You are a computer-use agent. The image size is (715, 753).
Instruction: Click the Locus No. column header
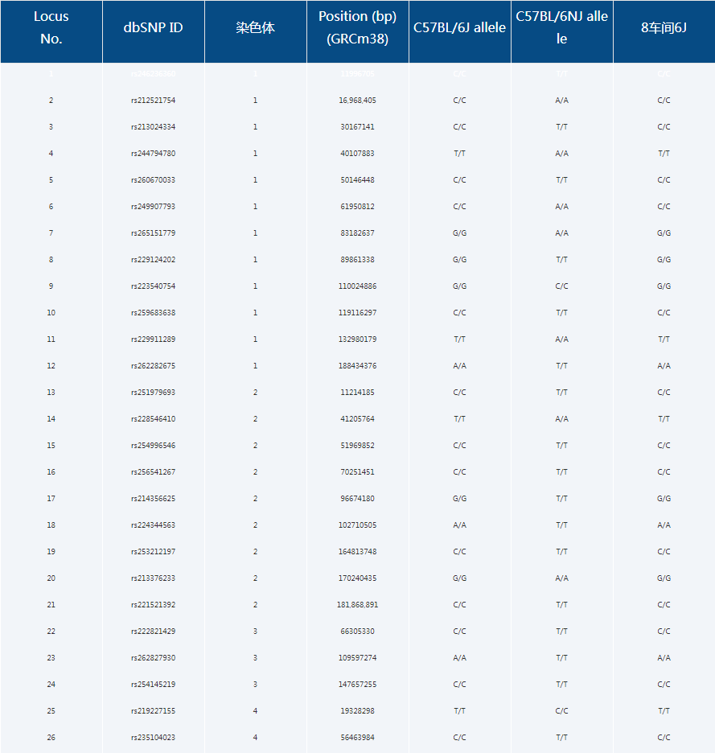[51, 27]
